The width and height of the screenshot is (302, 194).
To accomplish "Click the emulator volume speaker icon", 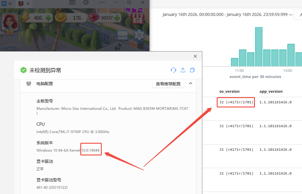I will (86, 3).
